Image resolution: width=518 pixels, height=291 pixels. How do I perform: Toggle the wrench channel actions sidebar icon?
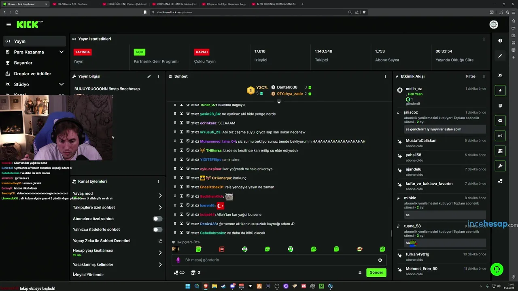pyautogui.click(x=500, y=166)
